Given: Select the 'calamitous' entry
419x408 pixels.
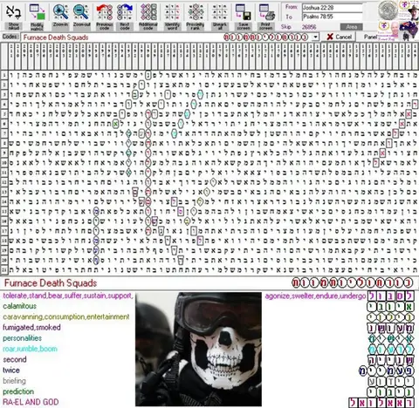Looking at the screenshot, I should [x=19, y=306].
